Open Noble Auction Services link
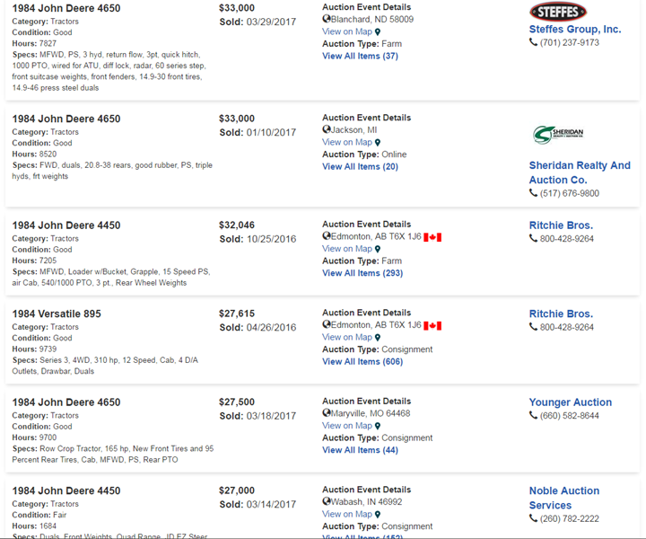The width and height of the screenshot is (646, 539). (564, 498)
